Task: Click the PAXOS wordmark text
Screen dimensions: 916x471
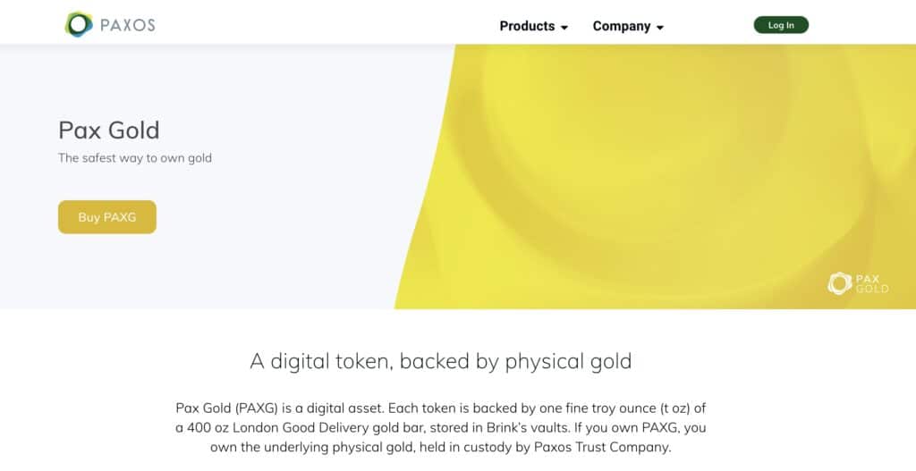Action: point(127,25)
